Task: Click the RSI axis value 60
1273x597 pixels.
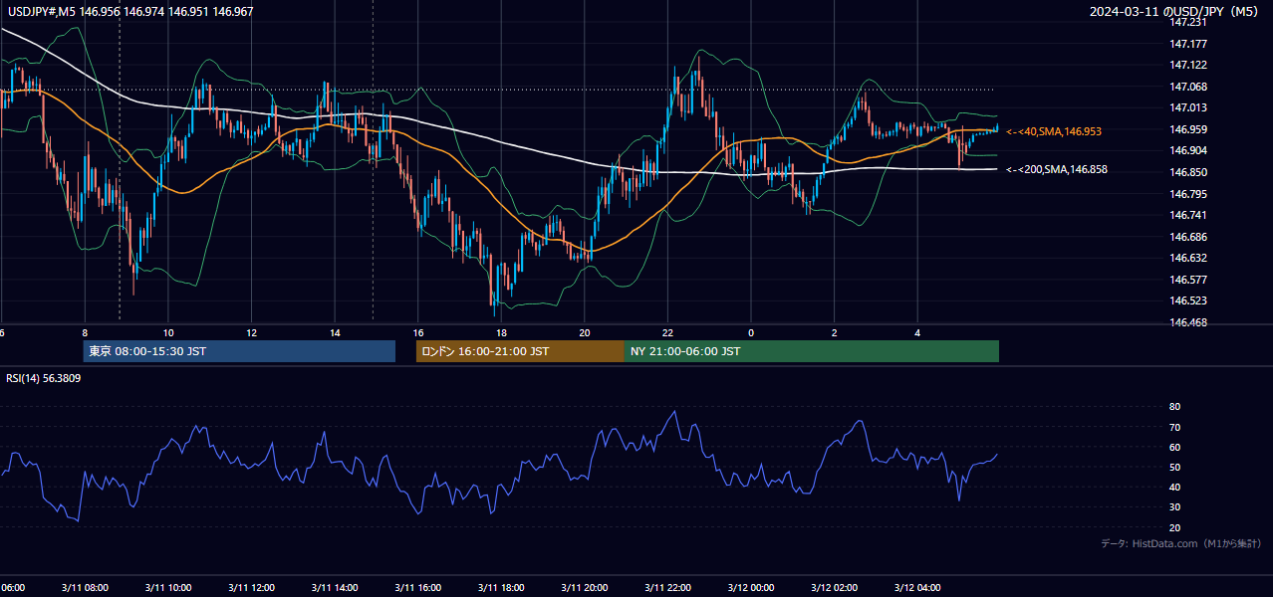Action: point(1174,447)
